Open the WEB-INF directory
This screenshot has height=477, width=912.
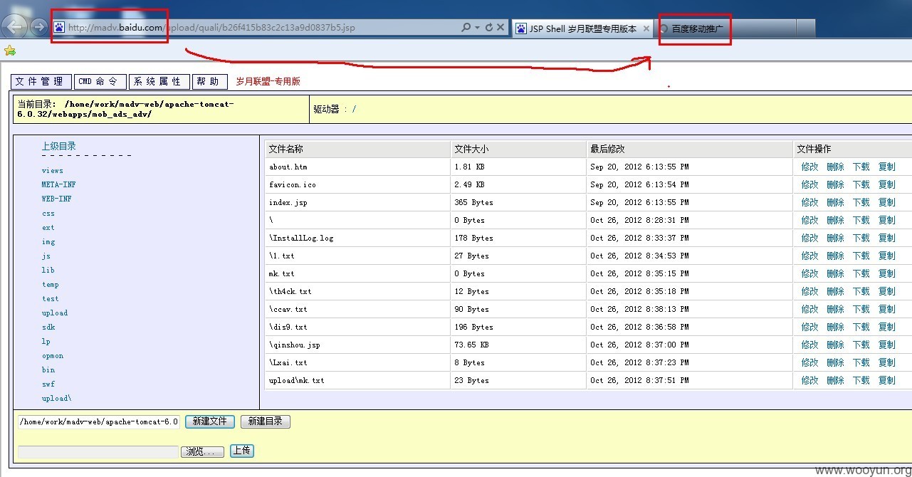coord(56,199)
